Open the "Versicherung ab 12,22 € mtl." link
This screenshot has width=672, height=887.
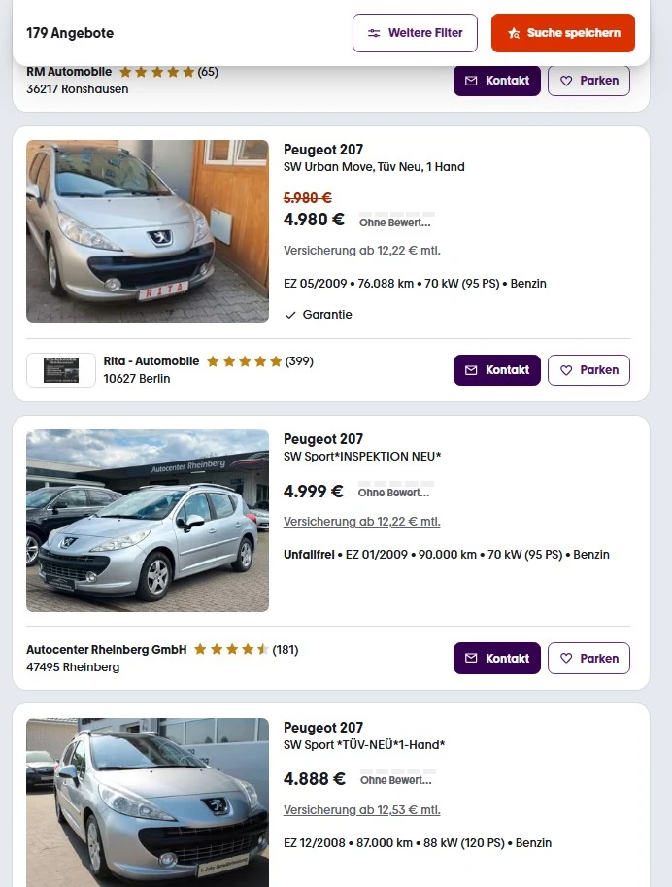(361, 250)
